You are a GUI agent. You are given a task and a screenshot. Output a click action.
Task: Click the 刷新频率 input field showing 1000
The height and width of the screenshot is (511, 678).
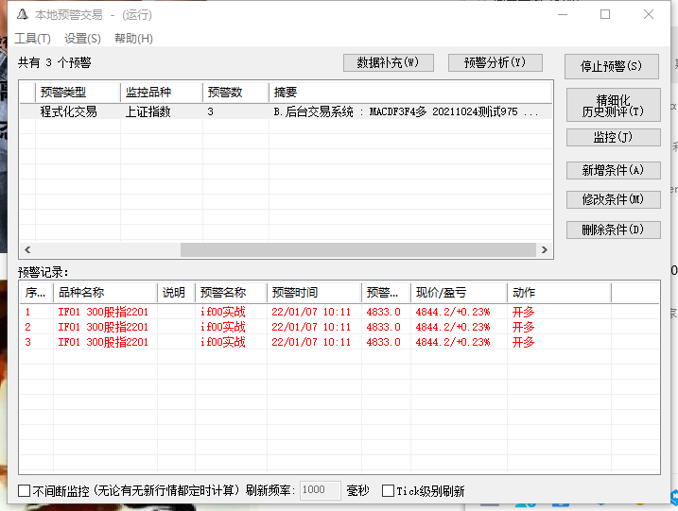[x=320, y=491]
